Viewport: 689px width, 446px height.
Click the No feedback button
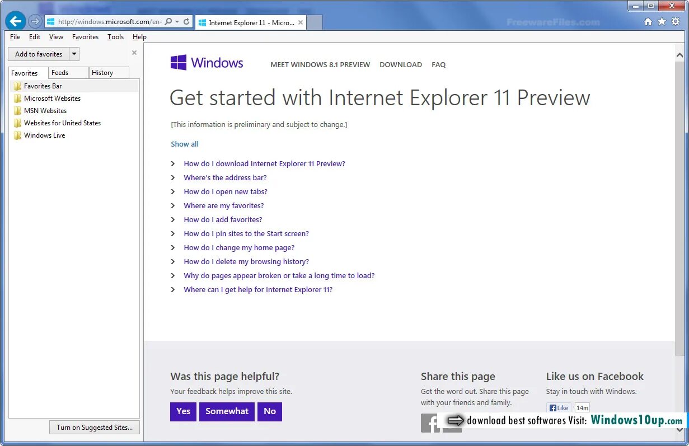[x=270, y=411]
